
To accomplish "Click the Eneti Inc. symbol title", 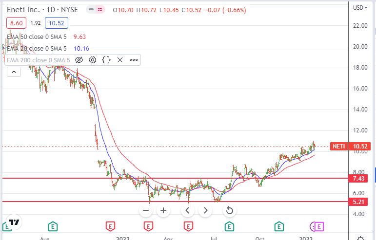I will click(23, 10).
